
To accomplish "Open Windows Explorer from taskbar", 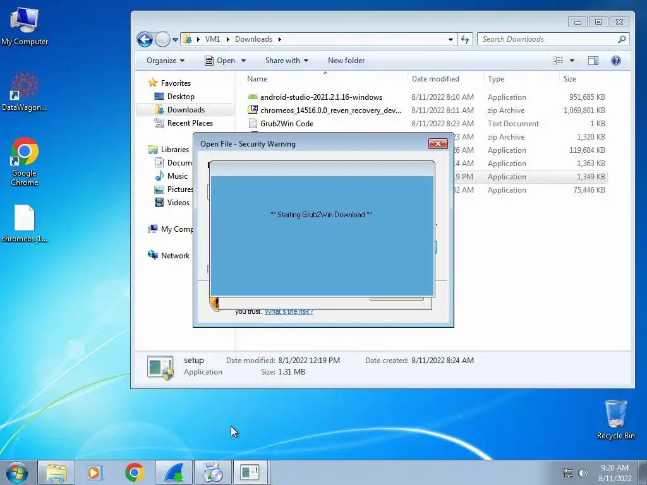I will pos(56,472).
